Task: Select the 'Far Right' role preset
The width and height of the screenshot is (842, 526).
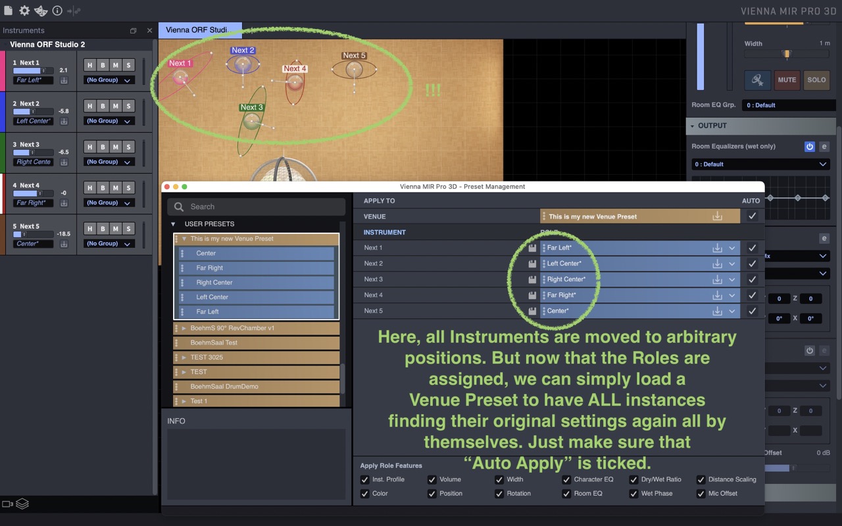Action: tap(257, 268)
